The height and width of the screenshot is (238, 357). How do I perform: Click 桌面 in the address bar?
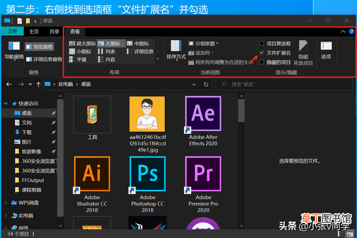[86, 84]
